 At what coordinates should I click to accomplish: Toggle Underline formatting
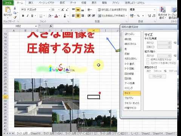(32, 16)
